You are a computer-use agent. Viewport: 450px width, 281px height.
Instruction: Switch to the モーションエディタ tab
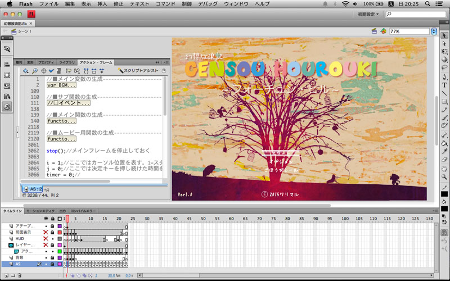click(40, 211)
